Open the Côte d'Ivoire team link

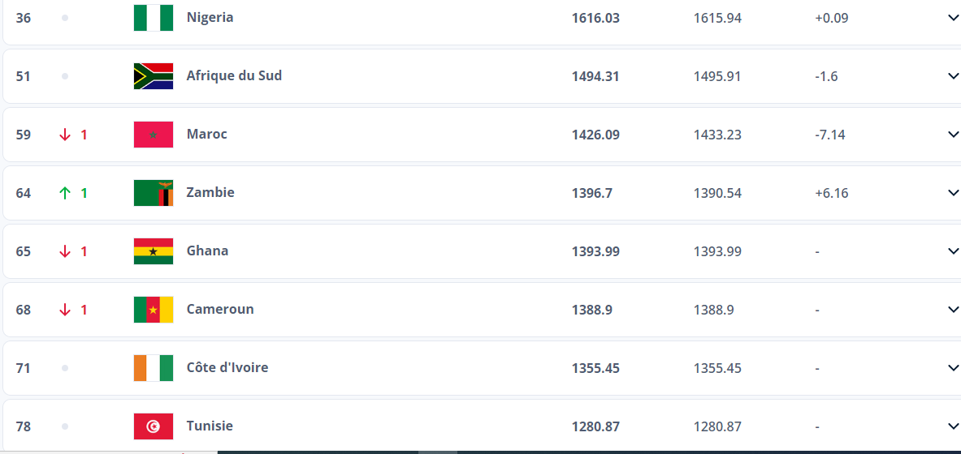(x=227, y=368)
